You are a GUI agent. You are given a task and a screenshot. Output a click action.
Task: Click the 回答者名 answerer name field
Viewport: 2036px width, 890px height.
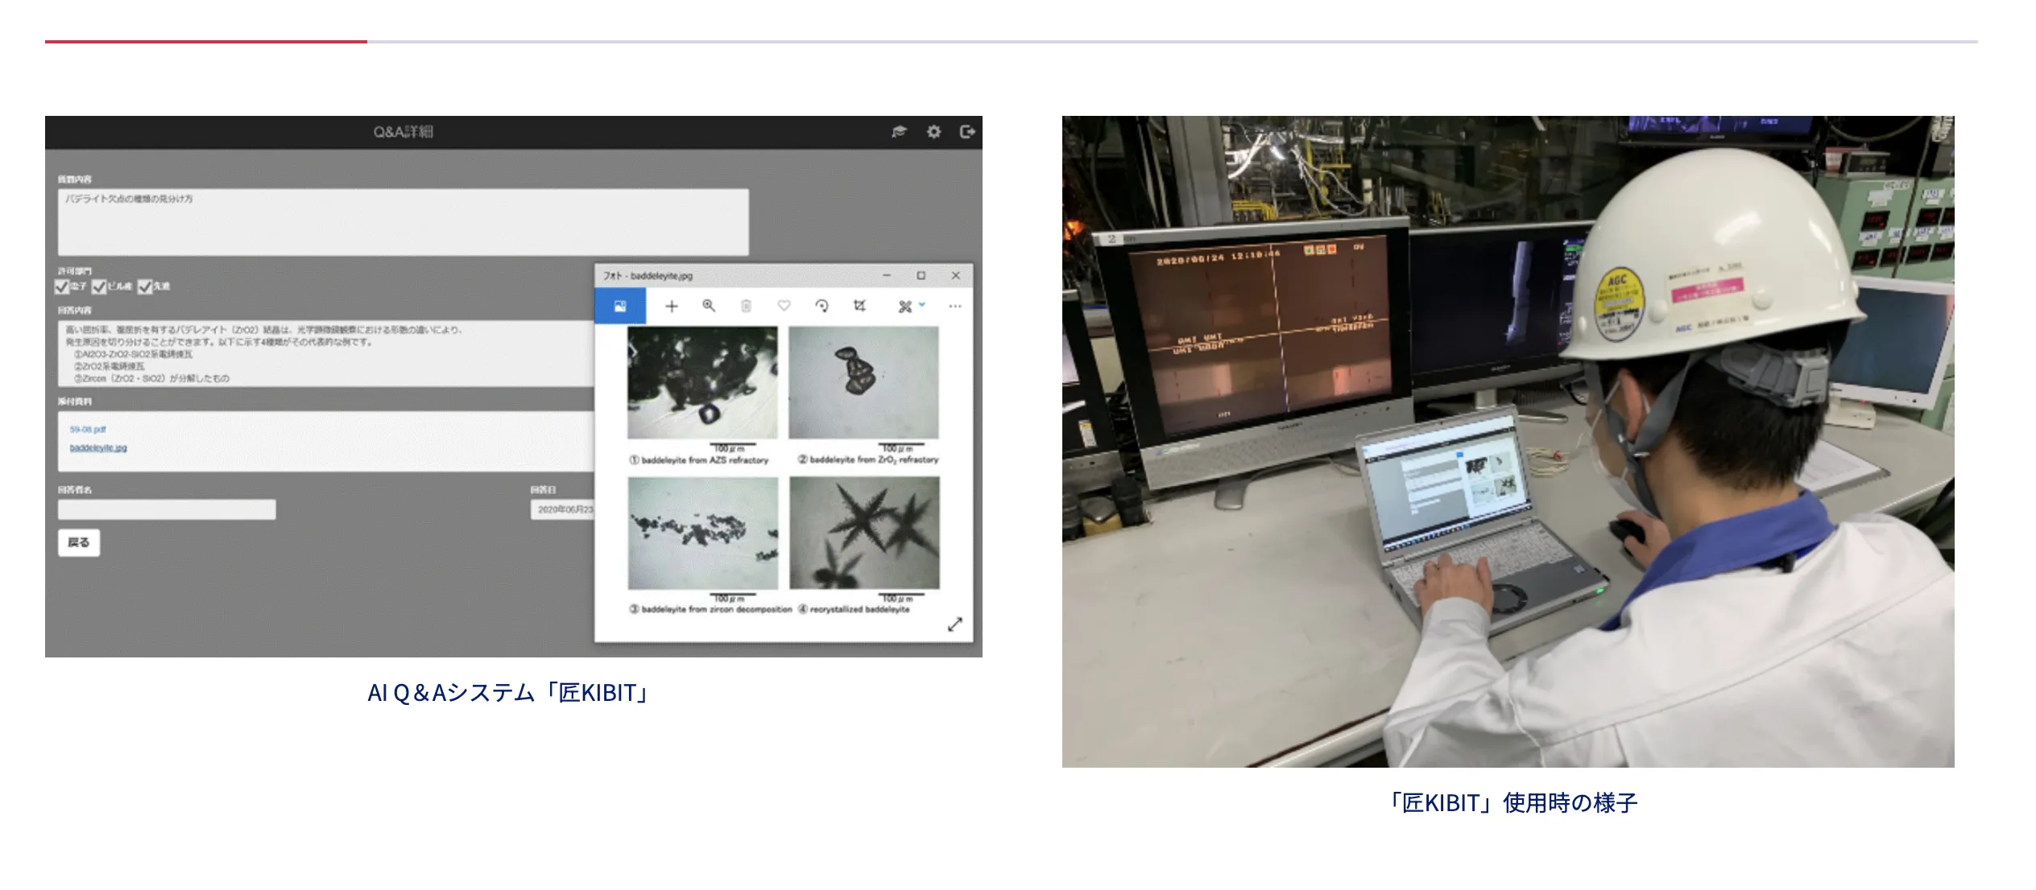[x=167, y=509]
